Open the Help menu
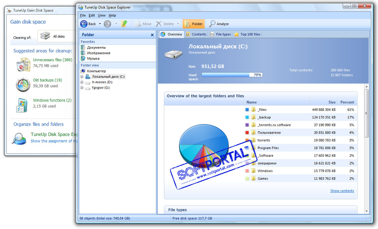This screenshot has width=378, height=229. (x=112, y=15)
